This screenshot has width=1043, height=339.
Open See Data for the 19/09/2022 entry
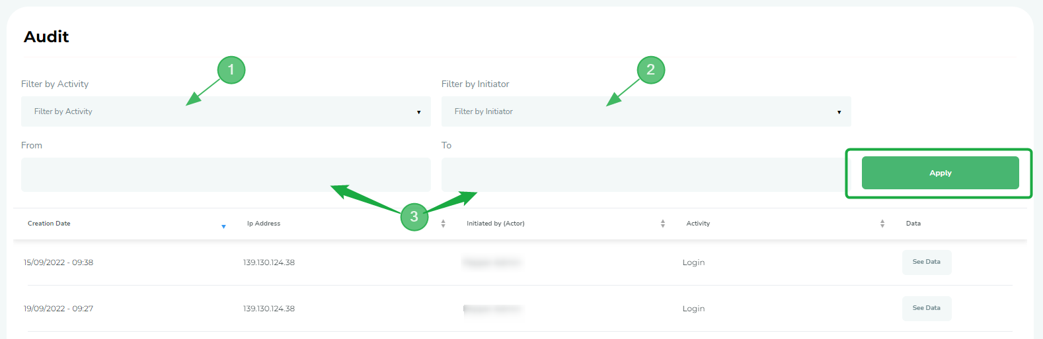[x=926, y=308]
